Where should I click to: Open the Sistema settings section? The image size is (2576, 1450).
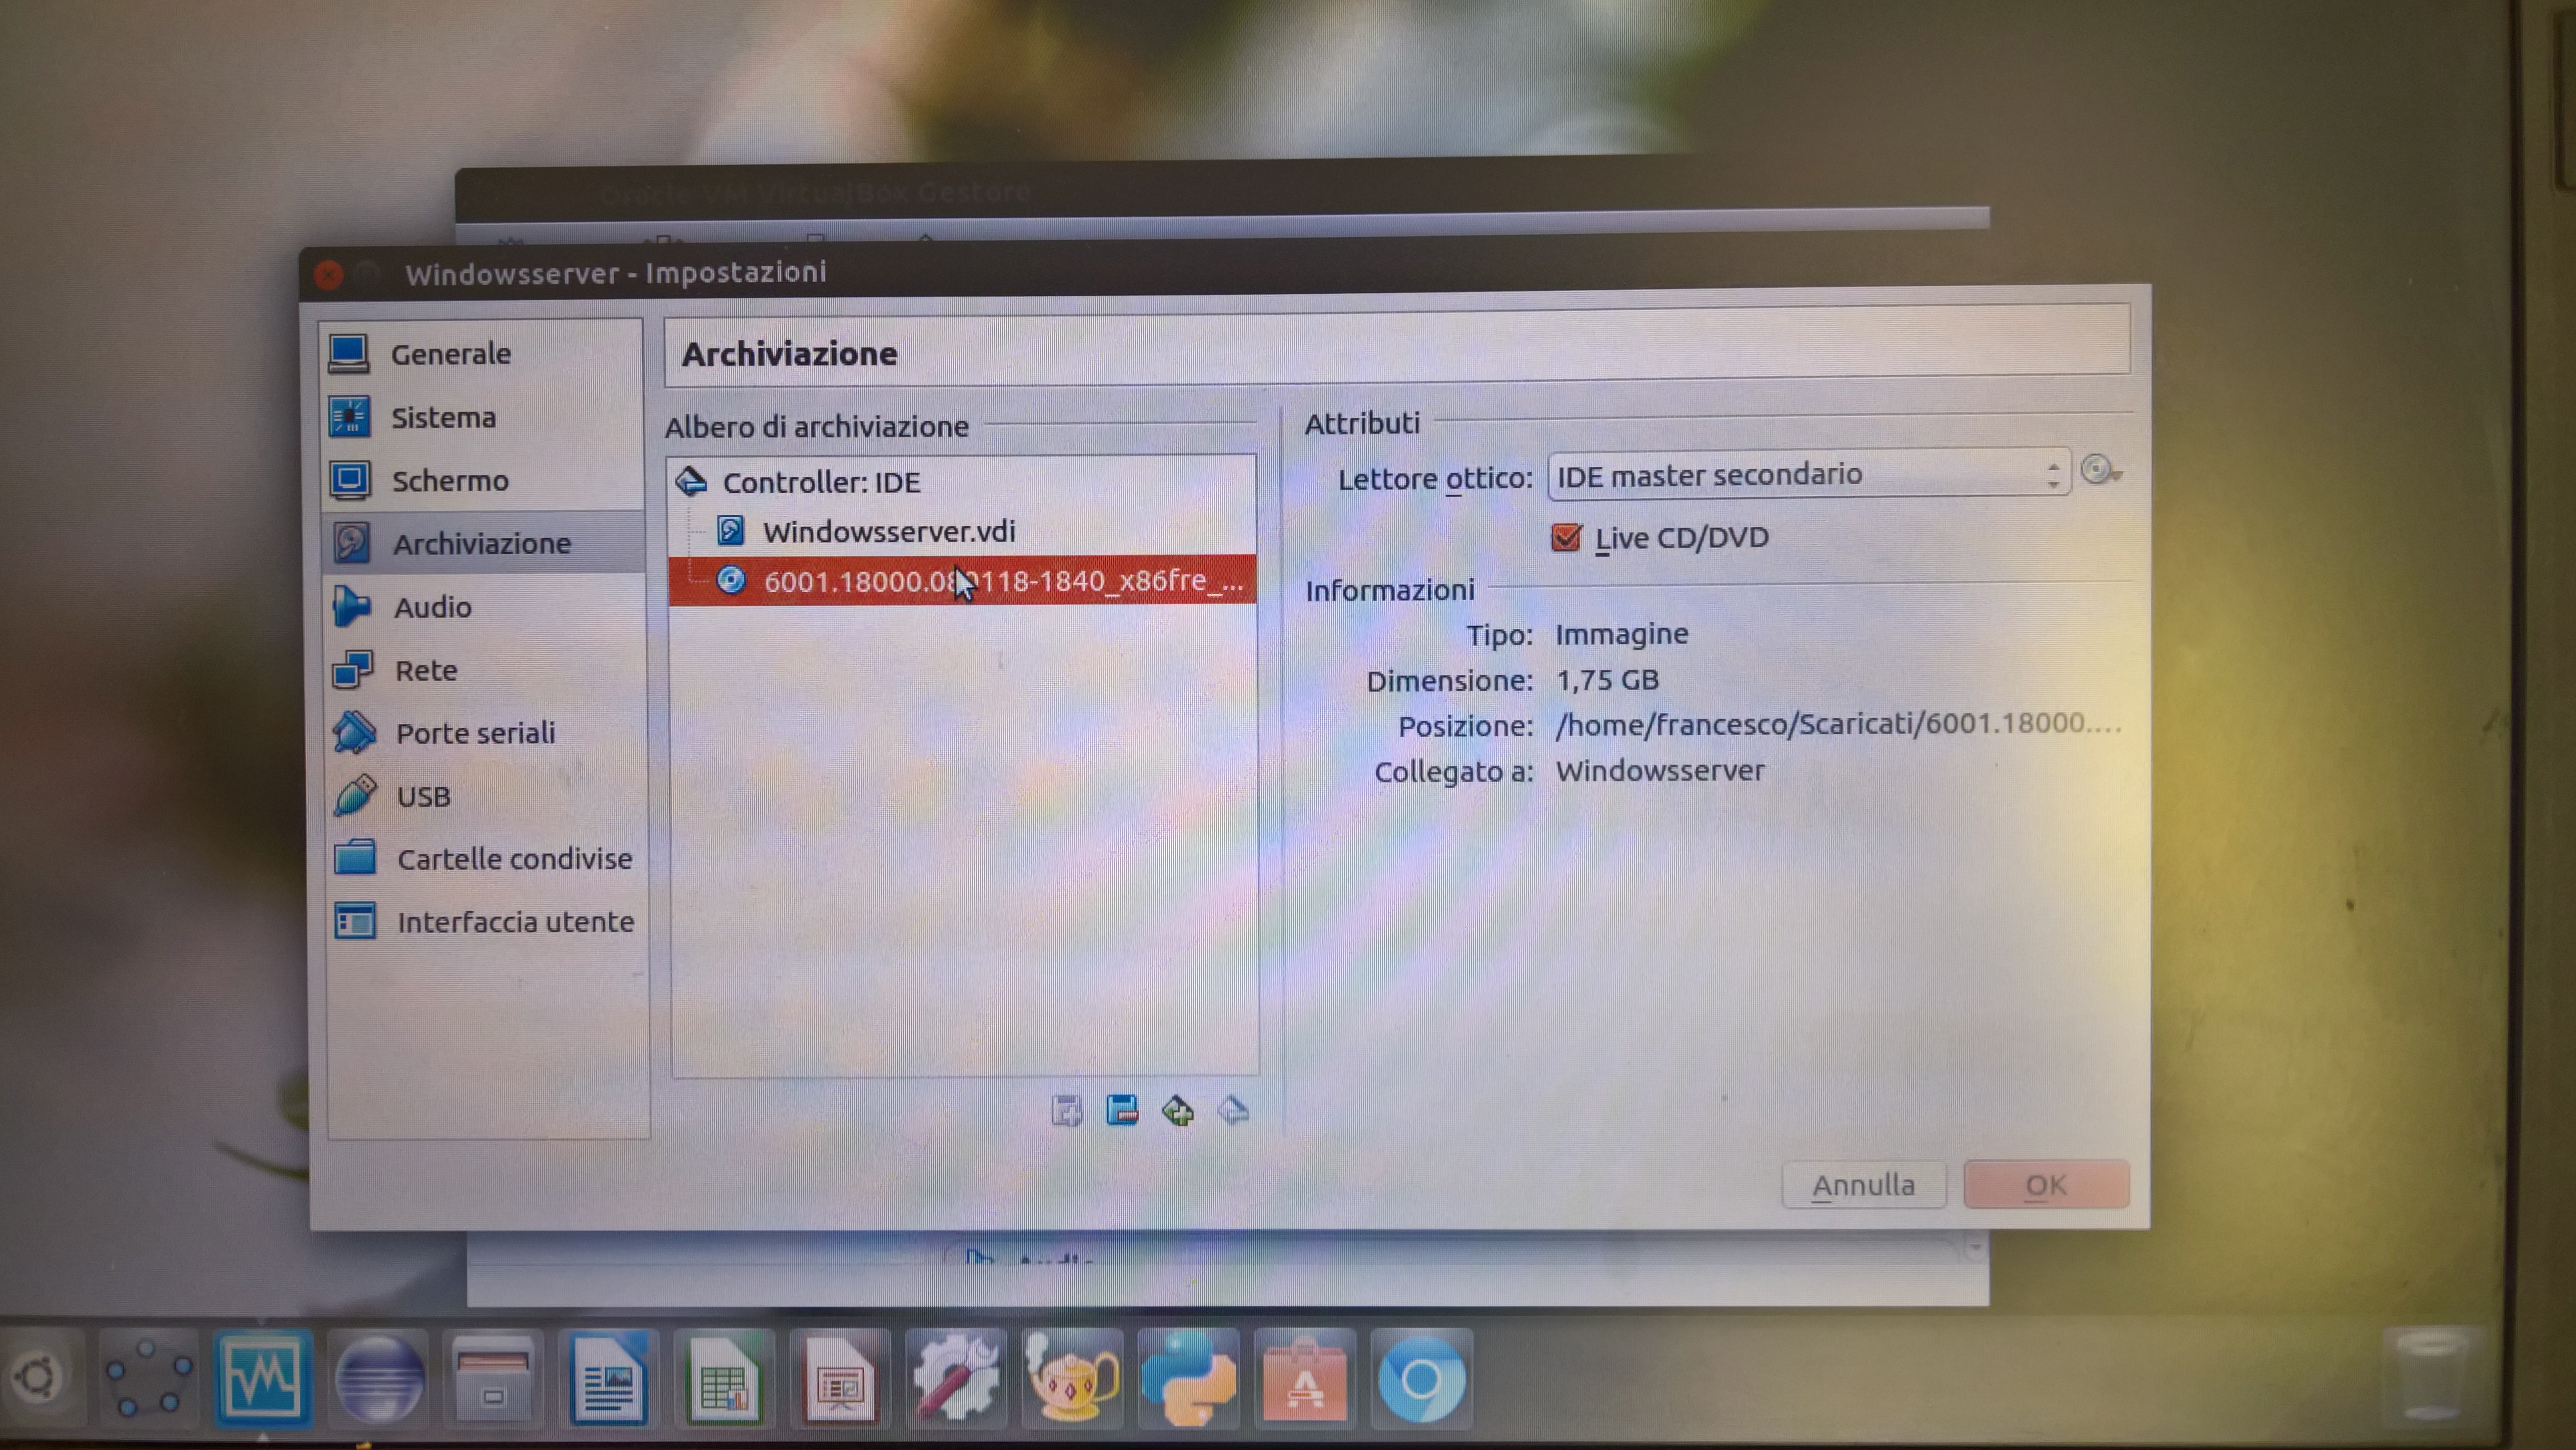pyautogui.click(x=483, y=417)
